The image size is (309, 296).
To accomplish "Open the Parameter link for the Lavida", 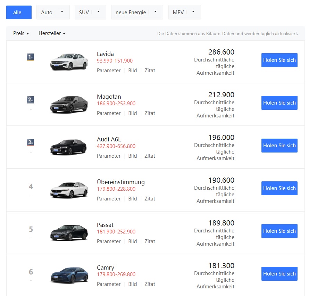I will coord(109,70).
